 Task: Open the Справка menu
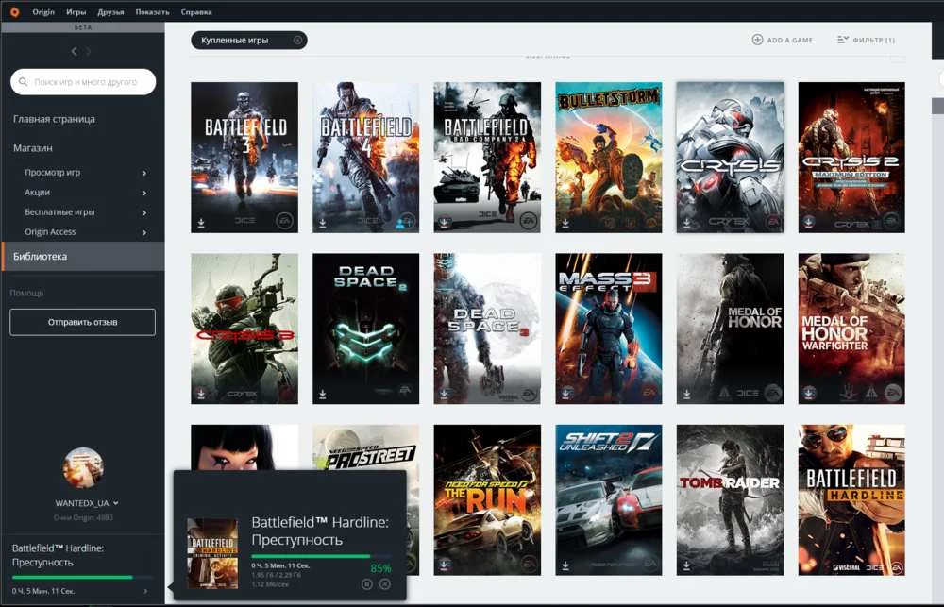click(196, 12)
